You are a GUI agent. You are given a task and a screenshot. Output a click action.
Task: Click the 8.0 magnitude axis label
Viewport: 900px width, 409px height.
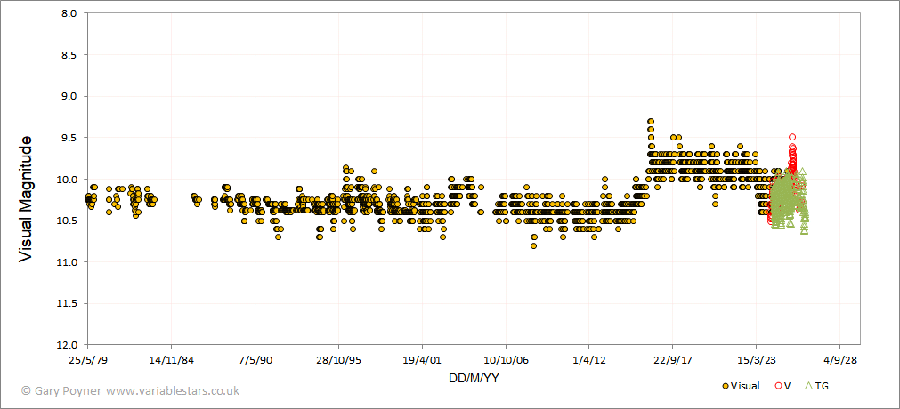coord(70,12)
